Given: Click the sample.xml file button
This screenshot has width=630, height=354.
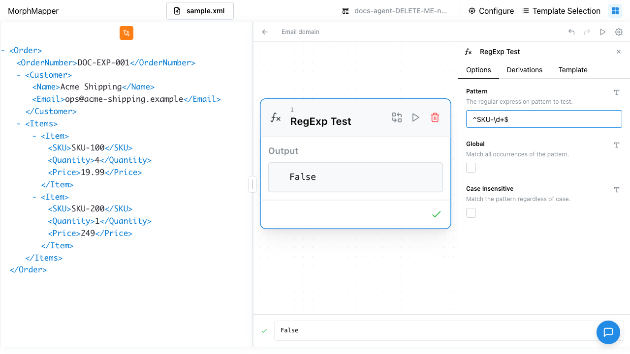Looking at the screenshot, I should point(200,11).
